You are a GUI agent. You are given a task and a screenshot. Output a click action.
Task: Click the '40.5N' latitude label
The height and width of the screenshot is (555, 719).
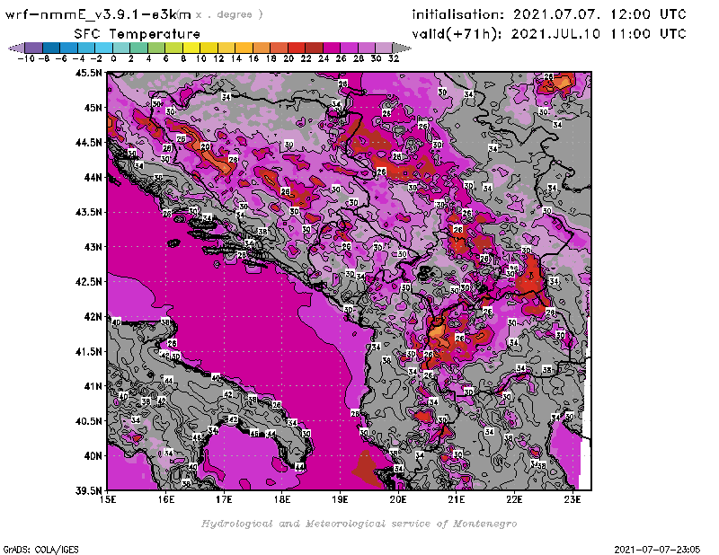(88, 421)
